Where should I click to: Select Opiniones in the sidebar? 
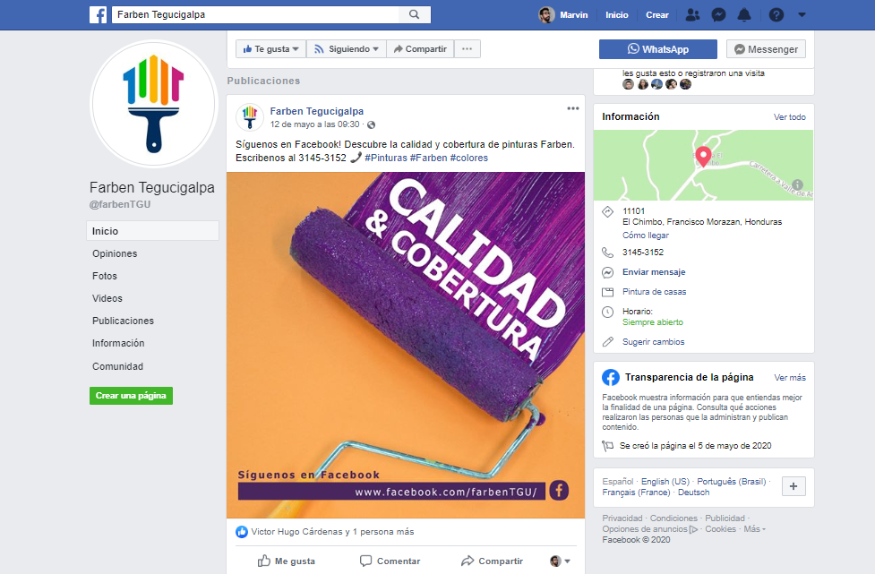point(115,253)
